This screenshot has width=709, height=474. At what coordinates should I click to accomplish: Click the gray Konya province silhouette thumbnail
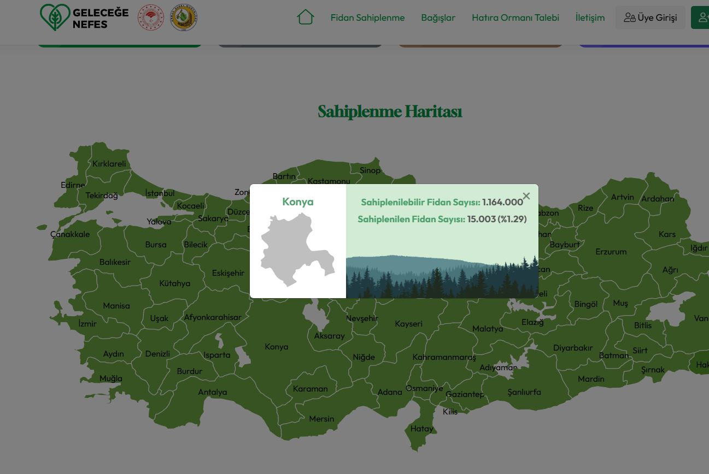pyautogui.click(x=297, y=250)
